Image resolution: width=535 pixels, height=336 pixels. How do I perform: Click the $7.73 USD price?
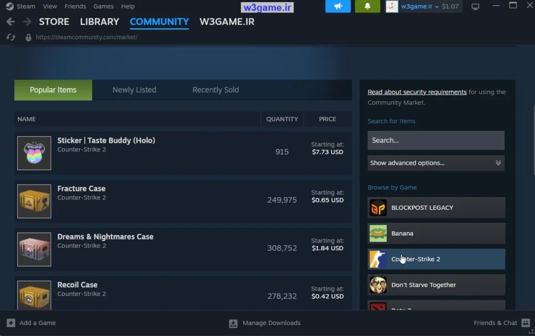point(328,152)
